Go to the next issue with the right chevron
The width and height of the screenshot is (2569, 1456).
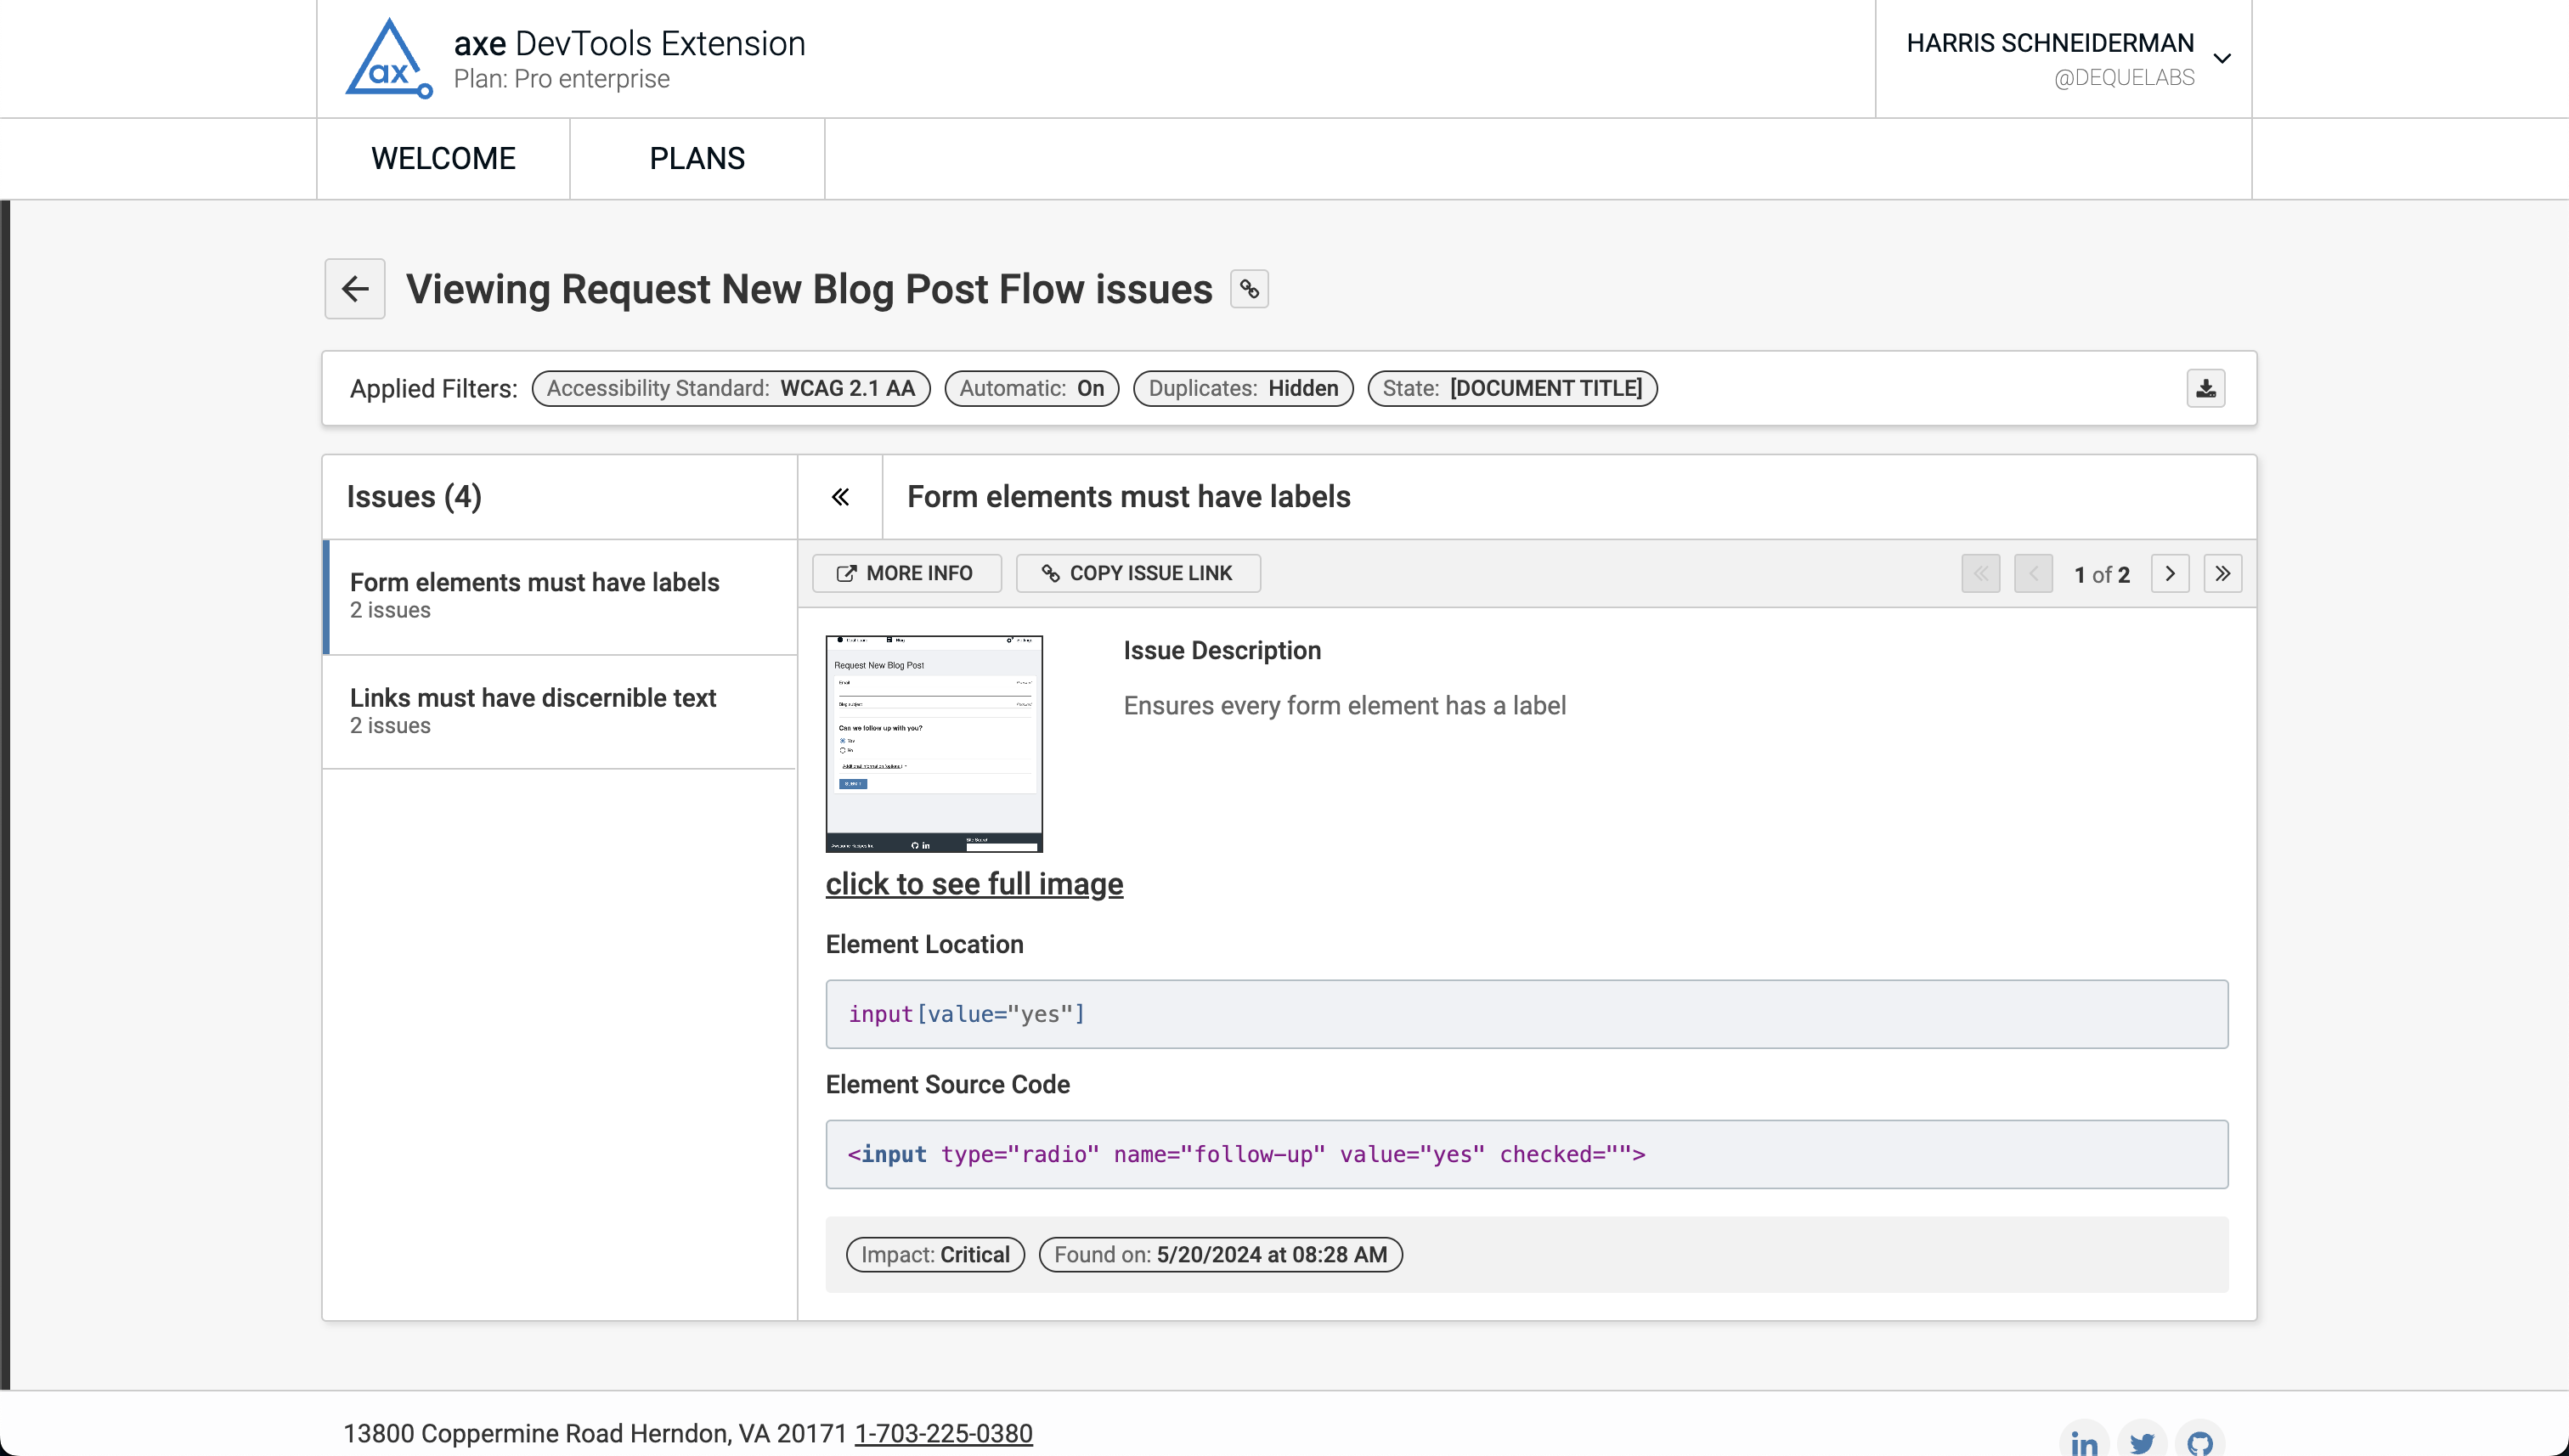coord(2170,573)
